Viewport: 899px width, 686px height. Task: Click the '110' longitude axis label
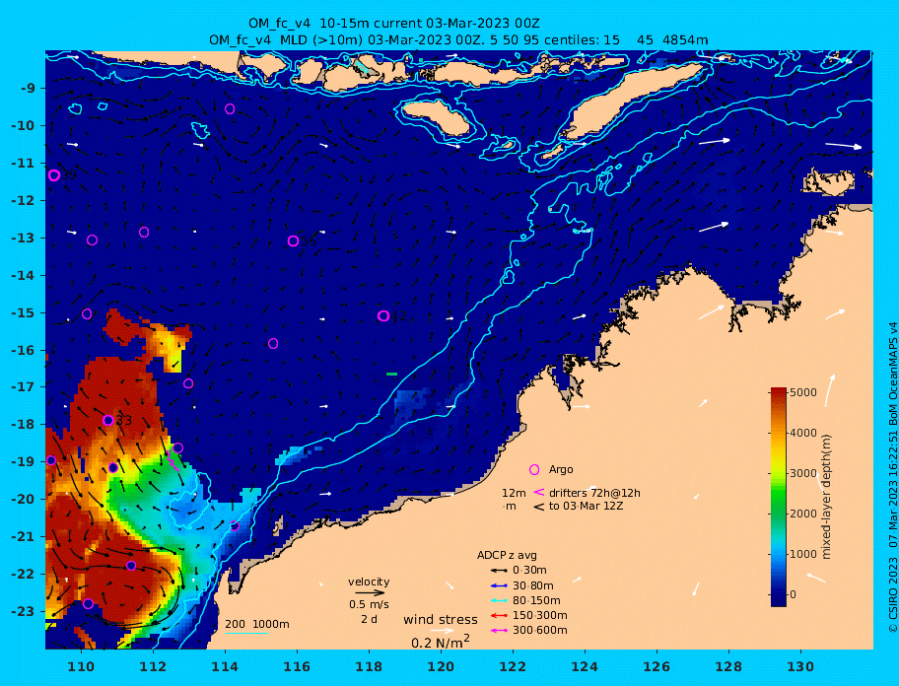pyautogui.click(x=82, y=666)
